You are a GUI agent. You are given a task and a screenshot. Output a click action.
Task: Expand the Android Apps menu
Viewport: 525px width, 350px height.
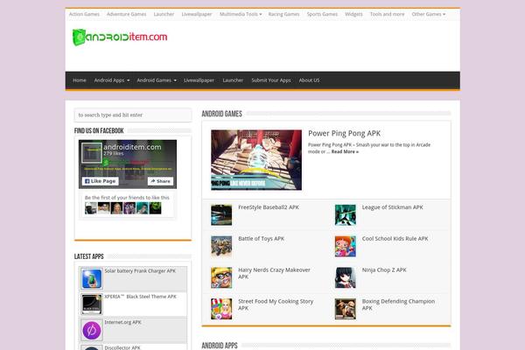coord(111,80)
